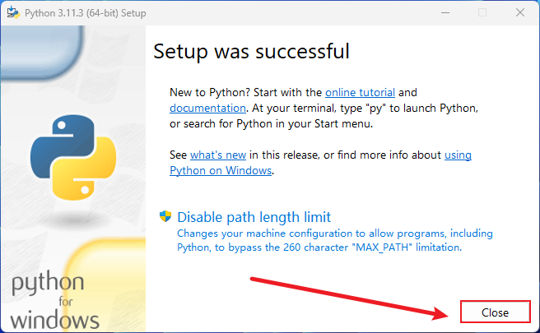The width and height of the screenshot is (540, 333).
Task: Open the what's new link
Action: click(218, 155)
